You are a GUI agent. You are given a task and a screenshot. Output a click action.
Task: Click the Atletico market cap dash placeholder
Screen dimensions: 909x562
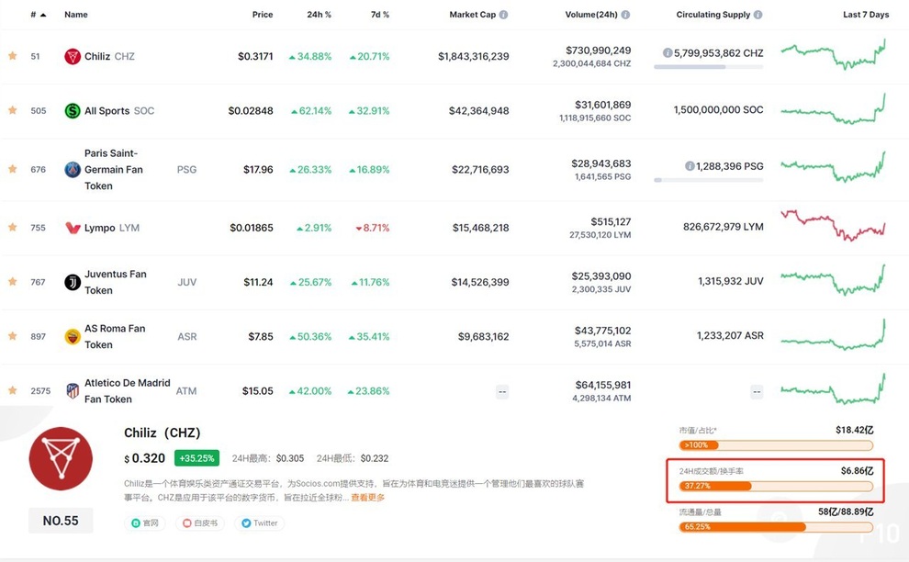pos(502,392)
